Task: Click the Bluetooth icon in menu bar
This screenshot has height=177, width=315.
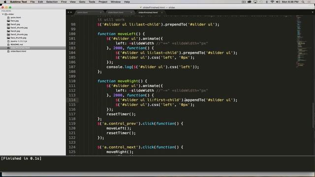Action: pos(267,2)
